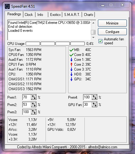Close the SpeedFan window
The width and height of the screenshot is (135, 154).
tap(122, 5)
